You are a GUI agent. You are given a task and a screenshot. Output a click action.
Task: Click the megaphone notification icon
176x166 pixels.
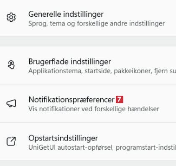[x=11, y=103]
